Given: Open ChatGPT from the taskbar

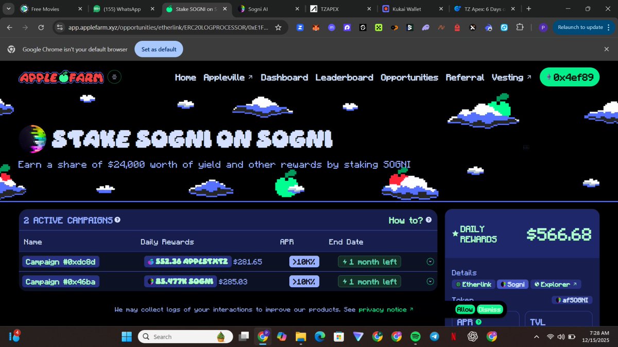Looking at the screenshot, I should point(472,336).
